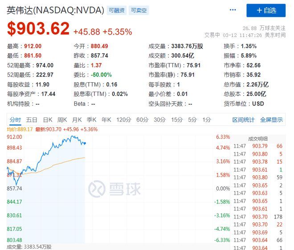The image size is (294, 250).
Task: Click the 26.88 万球友关注 follower count
Action: coord(264,28)
